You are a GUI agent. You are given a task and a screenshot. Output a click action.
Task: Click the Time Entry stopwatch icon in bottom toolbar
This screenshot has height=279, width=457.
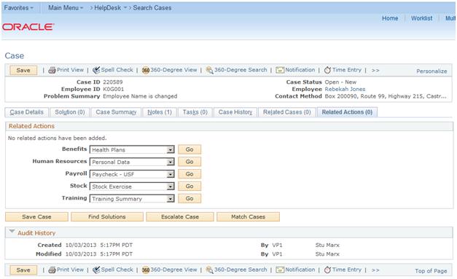pos(327,270)
